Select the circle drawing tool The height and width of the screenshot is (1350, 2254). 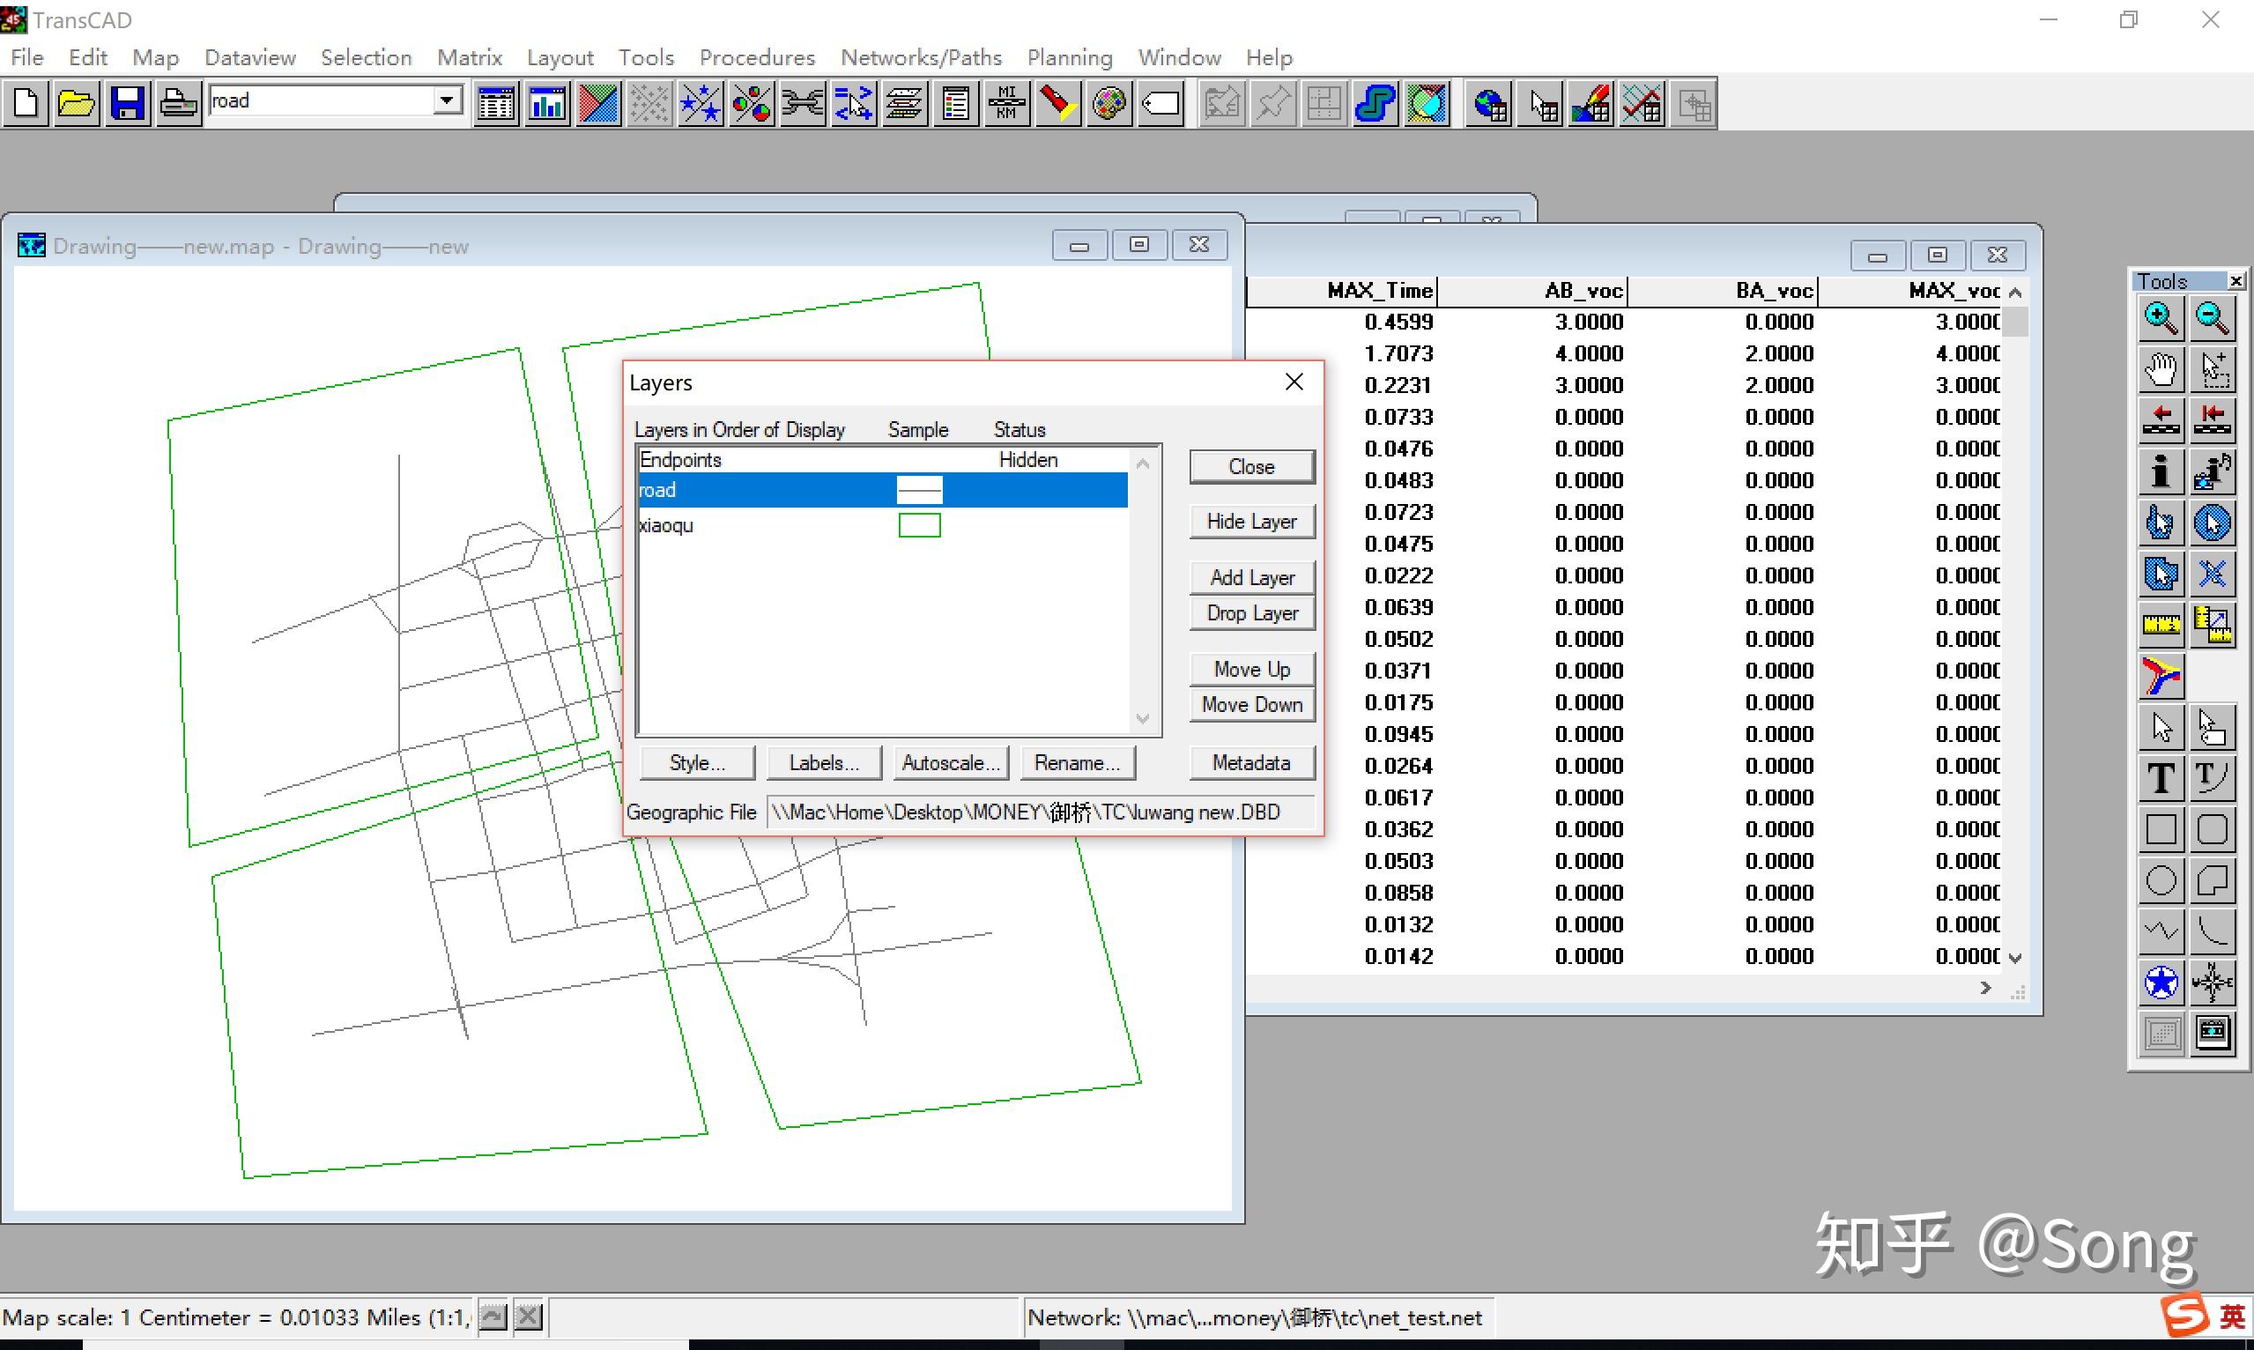pyautogui.click(x=2161, y=880)
